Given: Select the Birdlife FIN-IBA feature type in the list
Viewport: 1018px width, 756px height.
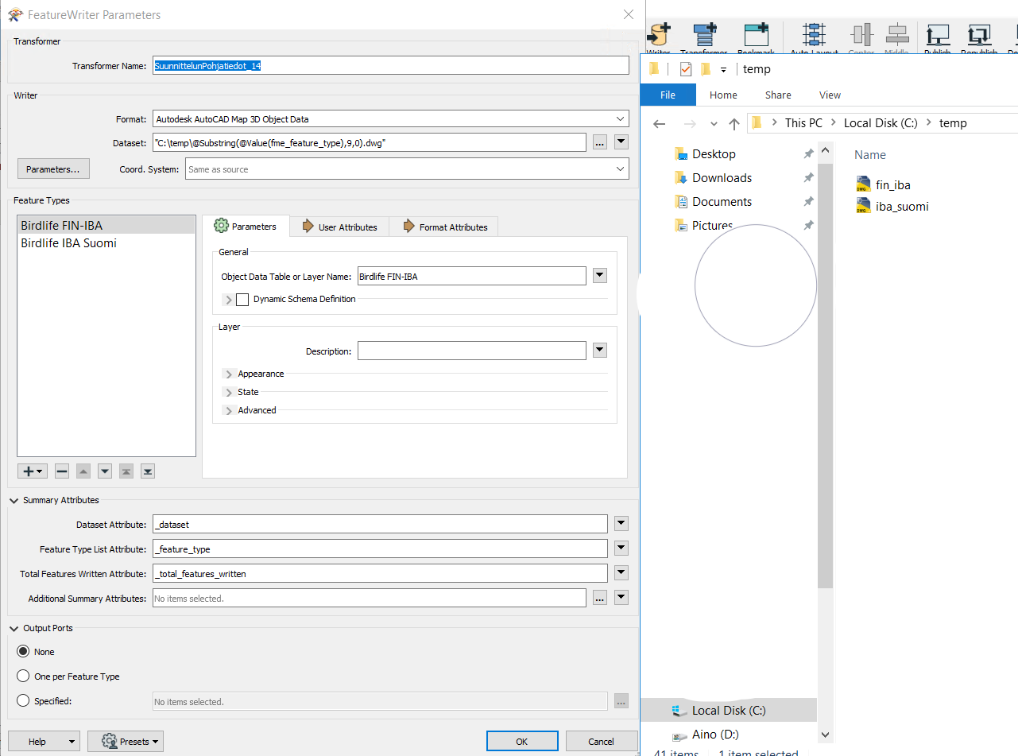Looking at the screenshot, I should [x=106, y=226].
